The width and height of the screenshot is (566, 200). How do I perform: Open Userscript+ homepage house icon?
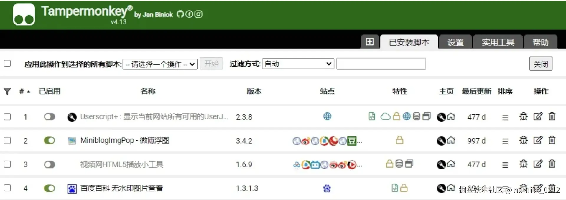[451, 117]
